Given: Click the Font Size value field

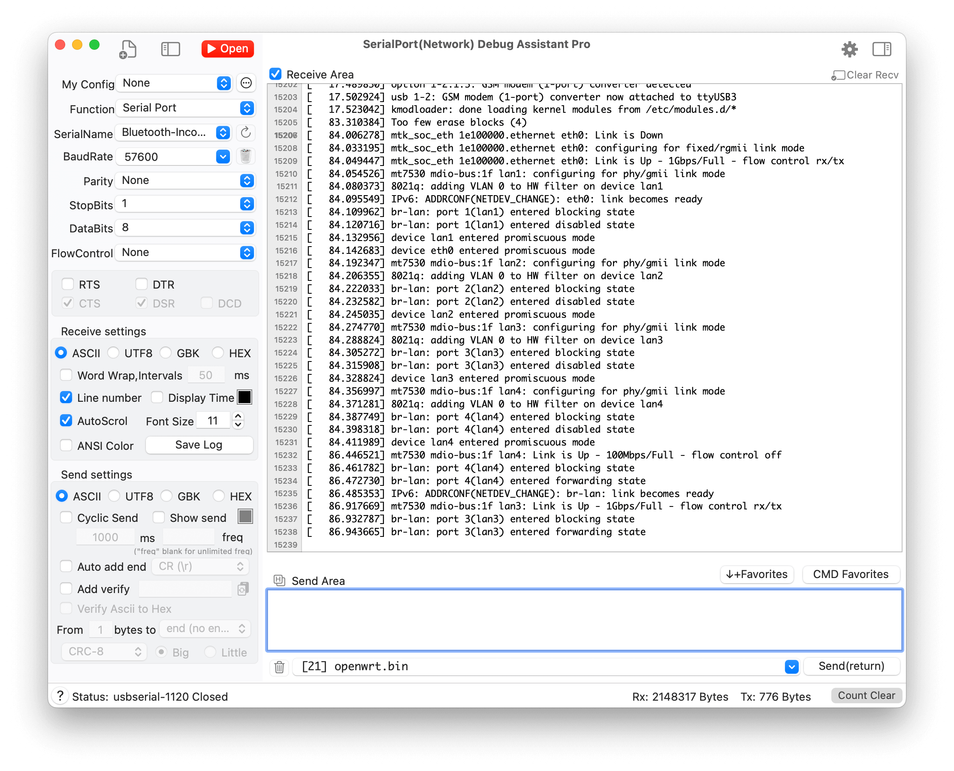Looking at the screenshot, I should (213, 421).
